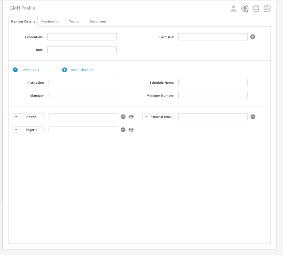Collapse Schedule 1 using the minus circle
Viewport: 283px width, 255px height.
[15, 70]
